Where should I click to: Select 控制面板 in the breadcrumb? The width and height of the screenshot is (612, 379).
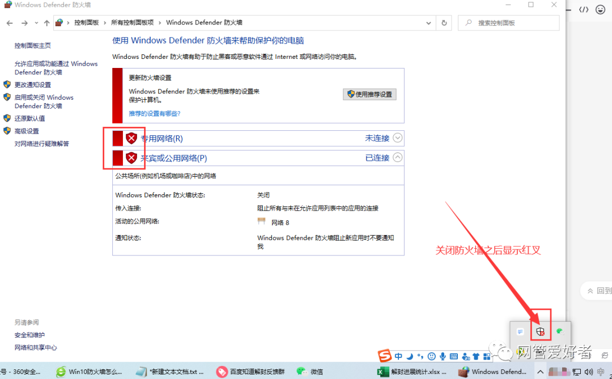point(86,23)
